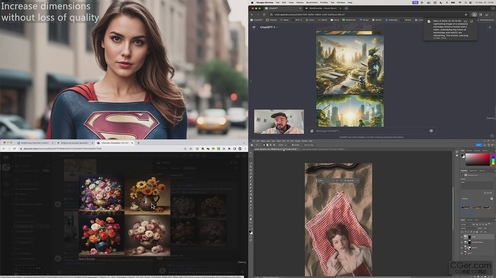
Task: Click the hue slider strip
Action: pyautogui.click(x=493, y=159)
